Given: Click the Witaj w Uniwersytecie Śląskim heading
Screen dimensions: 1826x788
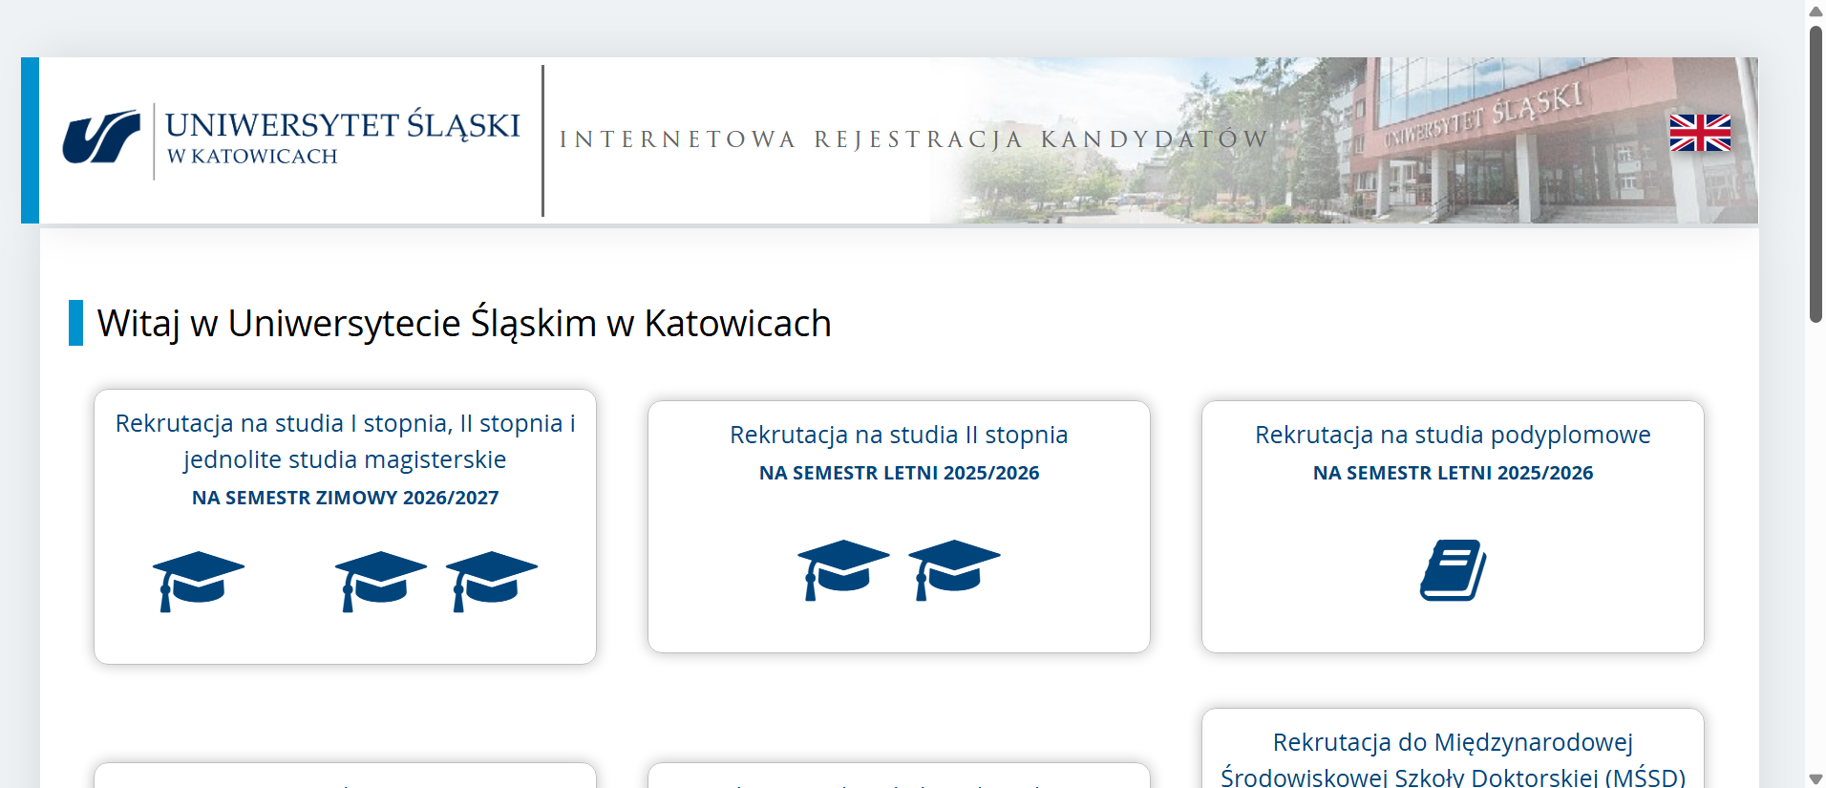Looking at the screenshot, I should [464, 323].
